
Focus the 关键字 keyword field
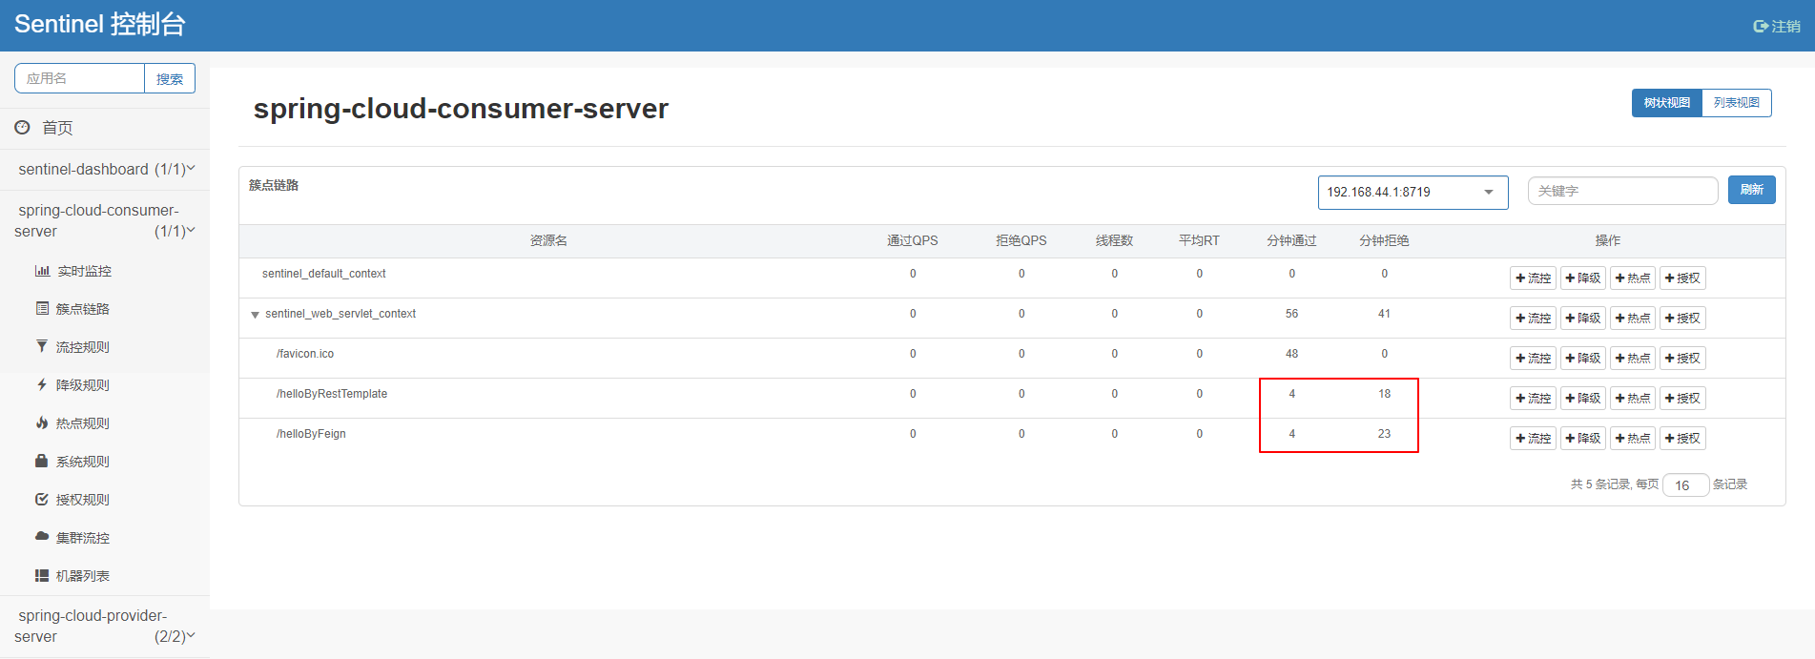(1622, 191)
